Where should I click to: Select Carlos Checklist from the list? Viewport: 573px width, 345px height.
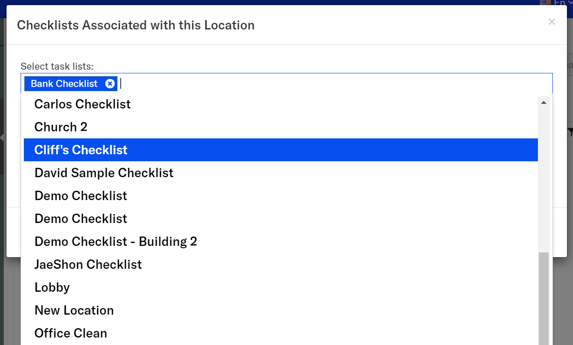pyautogui.click(x=82, y=104)
